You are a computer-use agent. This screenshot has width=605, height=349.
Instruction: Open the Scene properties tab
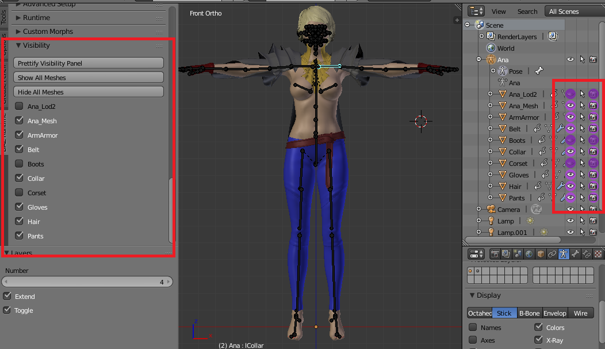(x=518, y=254)
